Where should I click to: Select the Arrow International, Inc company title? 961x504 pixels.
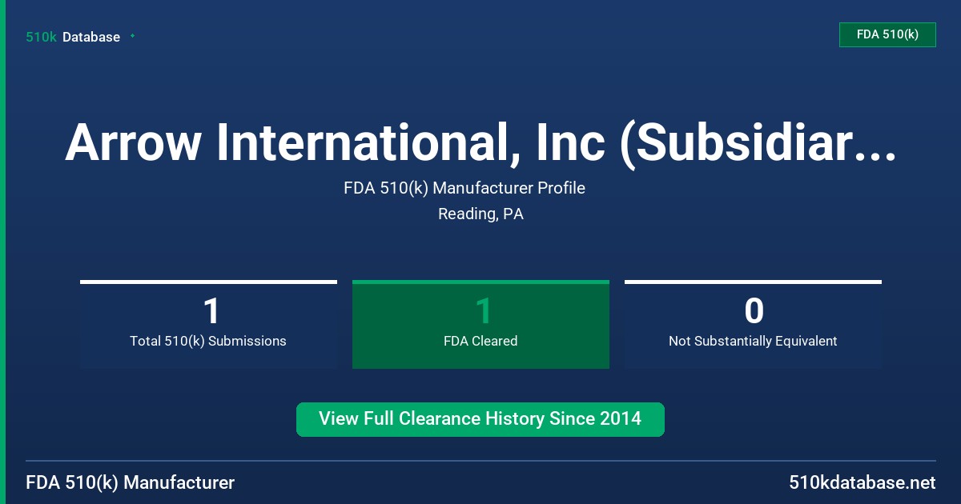(x=480, y=142)
